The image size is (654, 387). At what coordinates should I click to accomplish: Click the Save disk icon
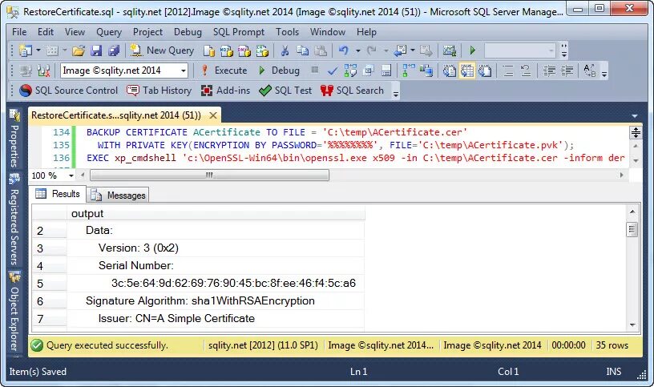pyautogui.click(x=96, y=50)
